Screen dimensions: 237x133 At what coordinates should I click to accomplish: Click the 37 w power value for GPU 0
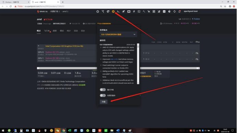[x=147, y=53]
